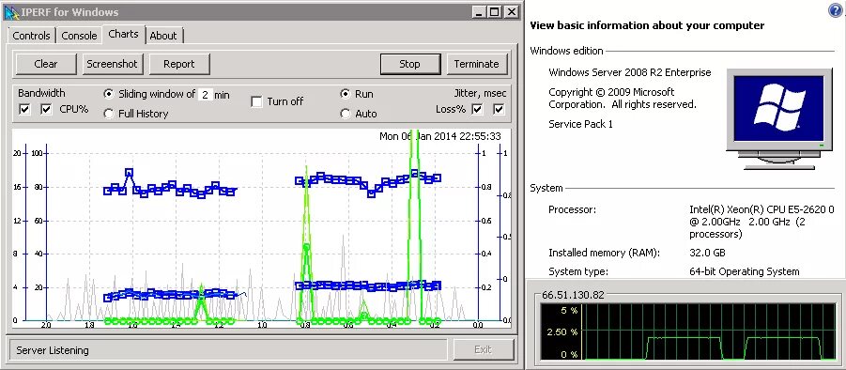846x370 pixels.
Task: Click the Windows logo monitor image
Action: coord(778,118)
